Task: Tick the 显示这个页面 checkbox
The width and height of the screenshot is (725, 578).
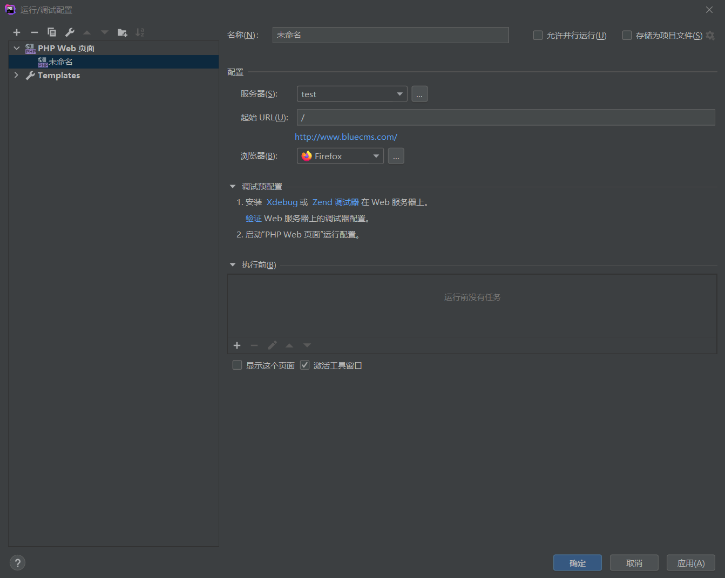Action: (x=237, y=365)
